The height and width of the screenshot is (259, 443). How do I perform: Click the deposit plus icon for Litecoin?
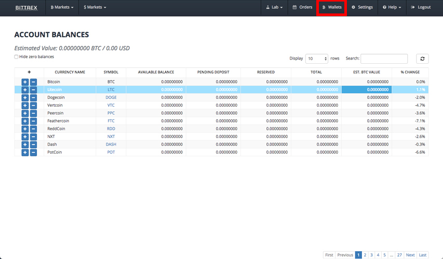click(25, 90)
